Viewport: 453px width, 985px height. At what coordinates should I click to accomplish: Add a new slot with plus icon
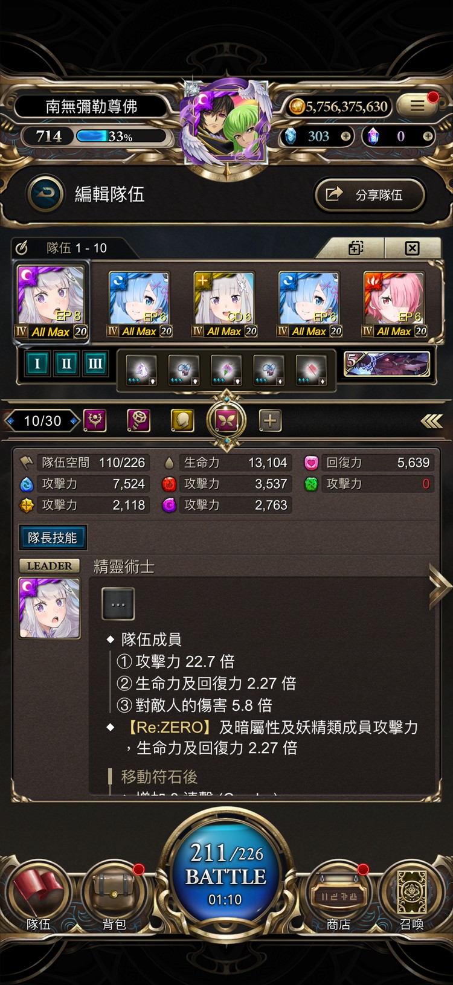point(271,420)
